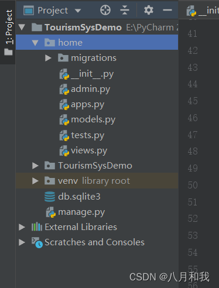Screen dimensions: 219x288
Task: Expand the External Libraries arrow
Action: point(22,227)
